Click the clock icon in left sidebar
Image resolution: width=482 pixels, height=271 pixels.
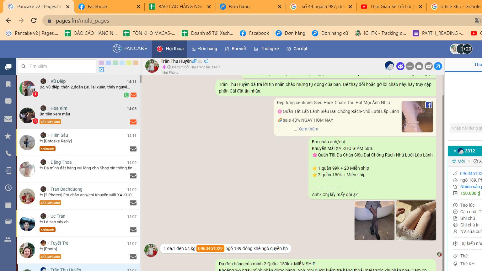[x=8, y=188]
